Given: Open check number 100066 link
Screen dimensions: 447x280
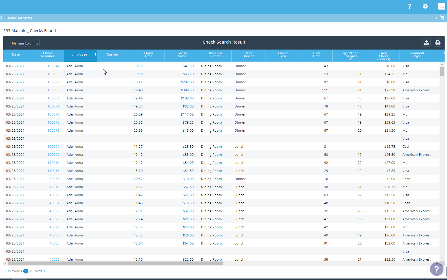Looking at the screenshot, I should 53,90.
